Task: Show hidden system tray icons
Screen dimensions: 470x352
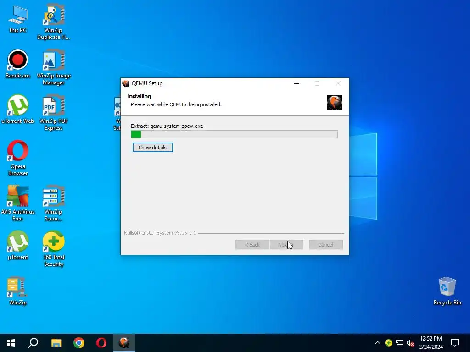Action: pos(378,343)
